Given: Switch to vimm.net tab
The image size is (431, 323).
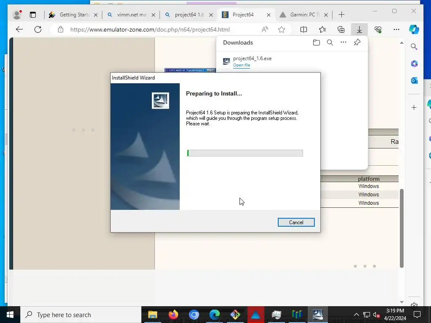Looking at the screenshot, I should click(x=131, y=15).
